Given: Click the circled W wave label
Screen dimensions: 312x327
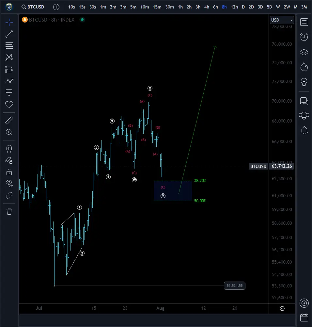Looking at the screenshot, I should point(134,180).
